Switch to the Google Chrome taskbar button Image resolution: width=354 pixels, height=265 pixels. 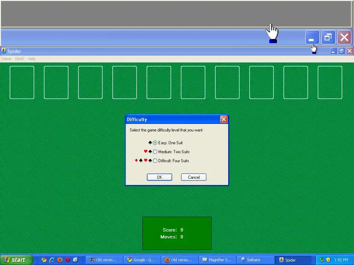pyautogui.click(x=142, y=260)
